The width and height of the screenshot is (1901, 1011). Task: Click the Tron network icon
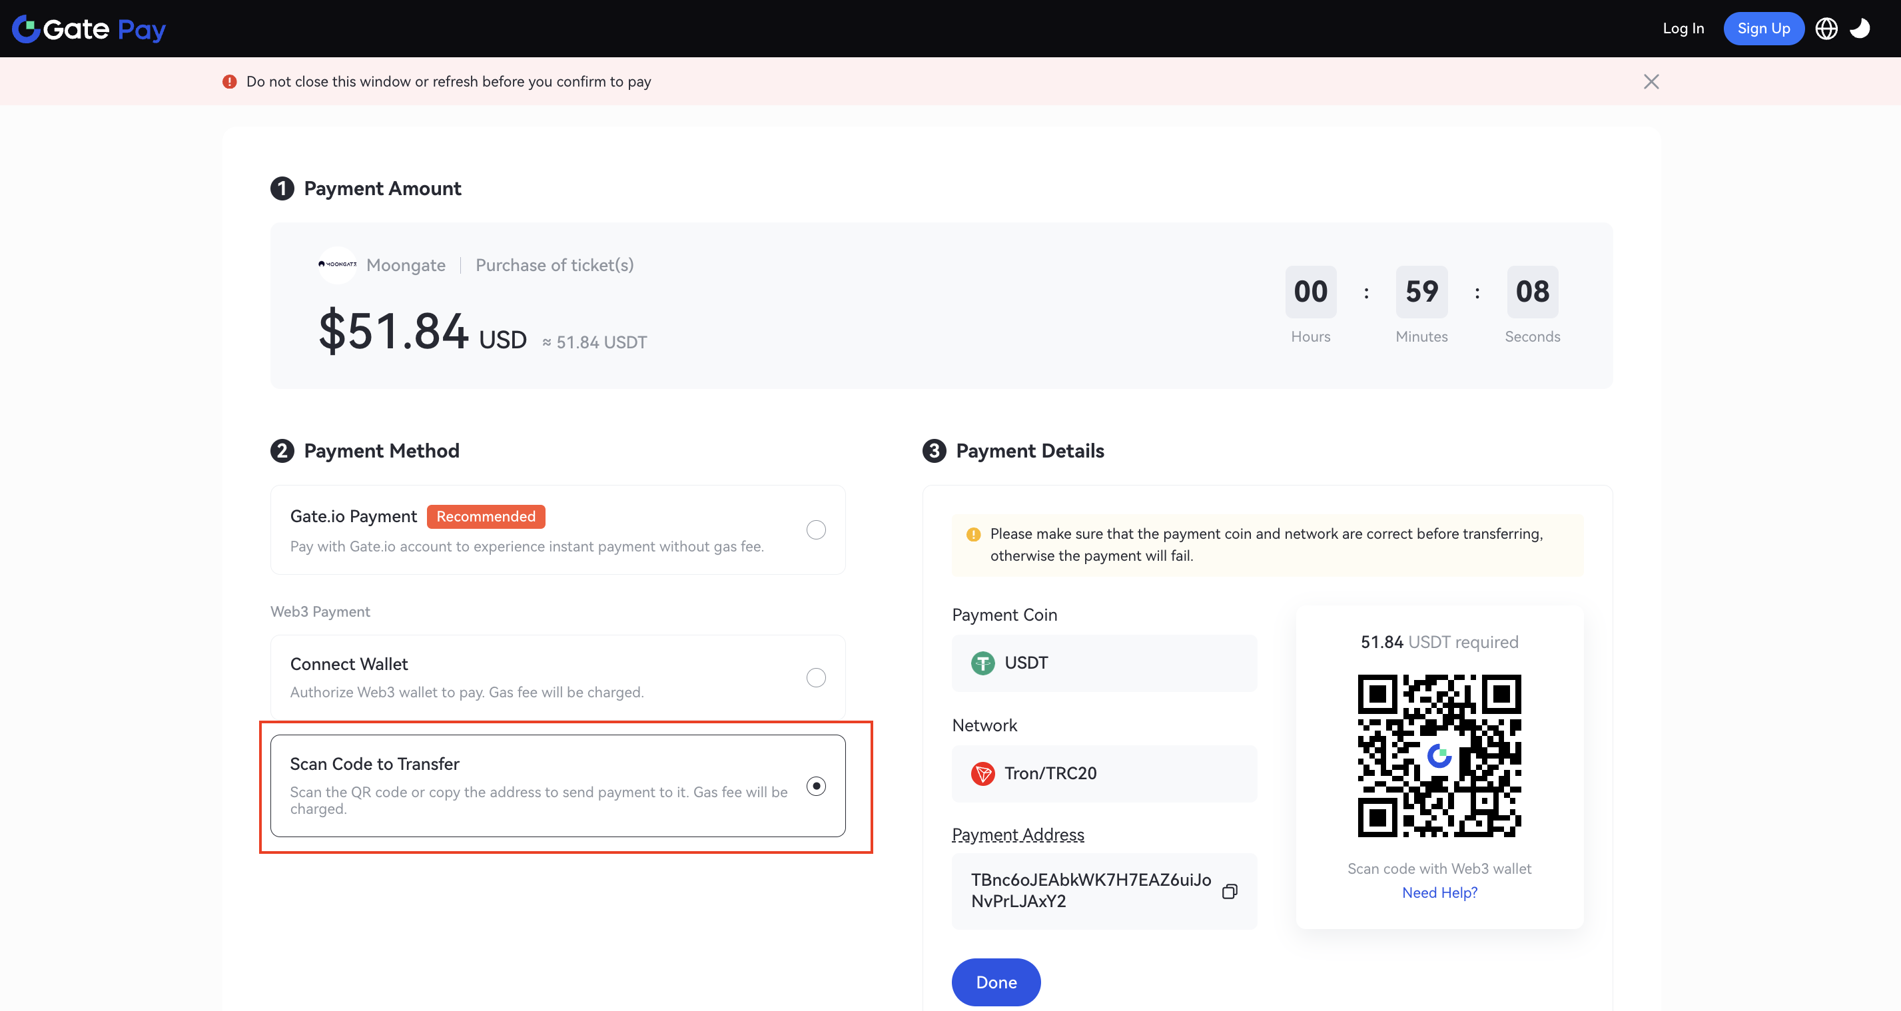tap(982, 773)
